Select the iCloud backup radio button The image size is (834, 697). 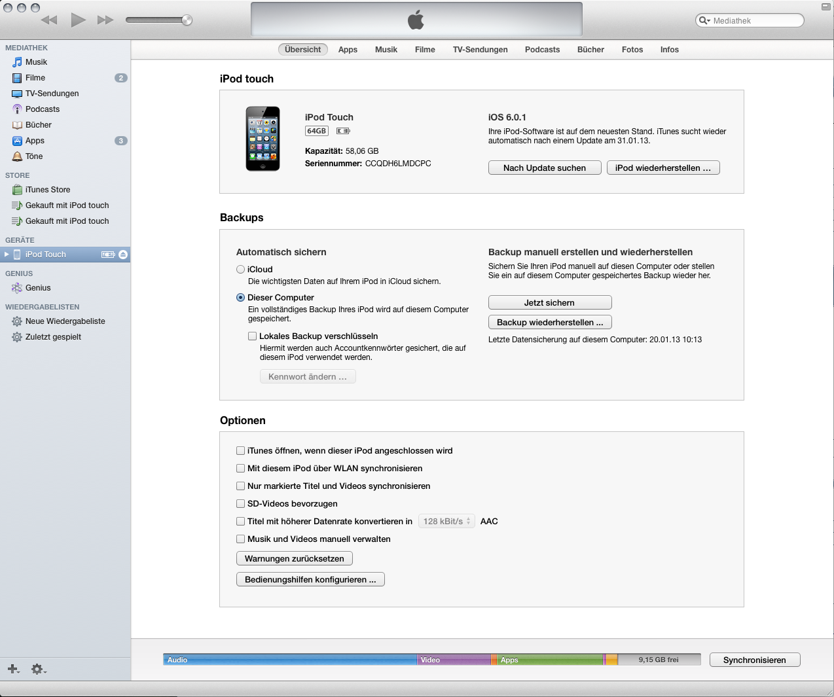(240, 270)
